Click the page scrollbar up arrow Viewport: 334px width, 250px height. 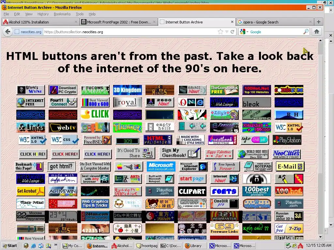coord(321,40)
